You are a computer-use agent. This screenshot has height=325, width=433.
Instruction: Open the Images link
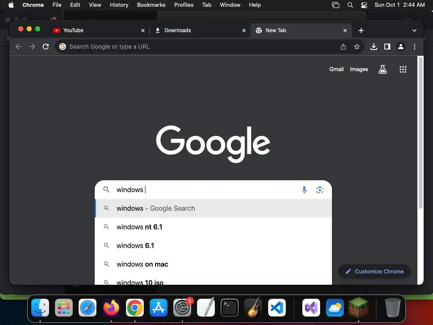coord(359,69)
